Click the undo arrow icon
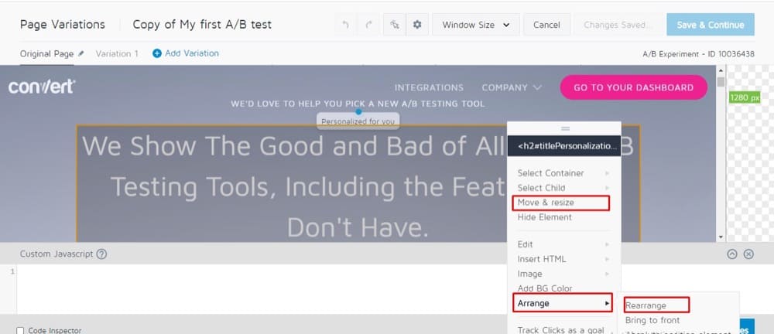Viewport: 774px width, 334px height. [345, 25]
